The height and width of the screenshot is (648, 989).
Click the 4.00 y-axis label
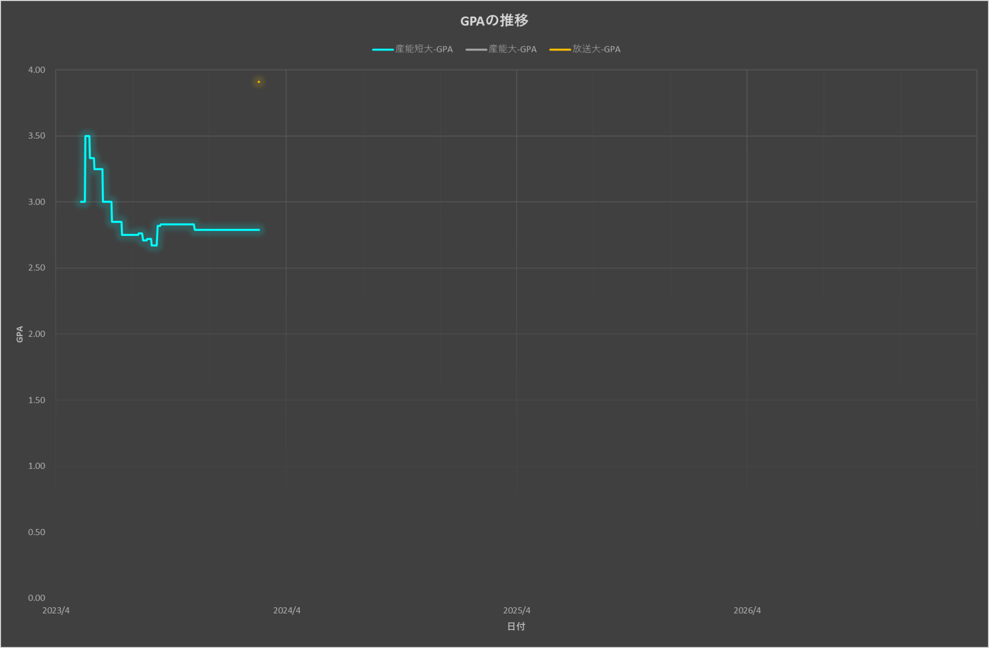(37, 70)
